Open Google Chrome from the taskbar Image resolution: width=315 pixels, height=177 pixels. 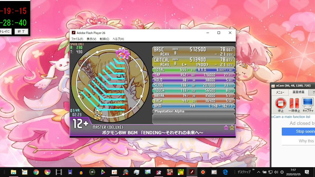(36, 172)
